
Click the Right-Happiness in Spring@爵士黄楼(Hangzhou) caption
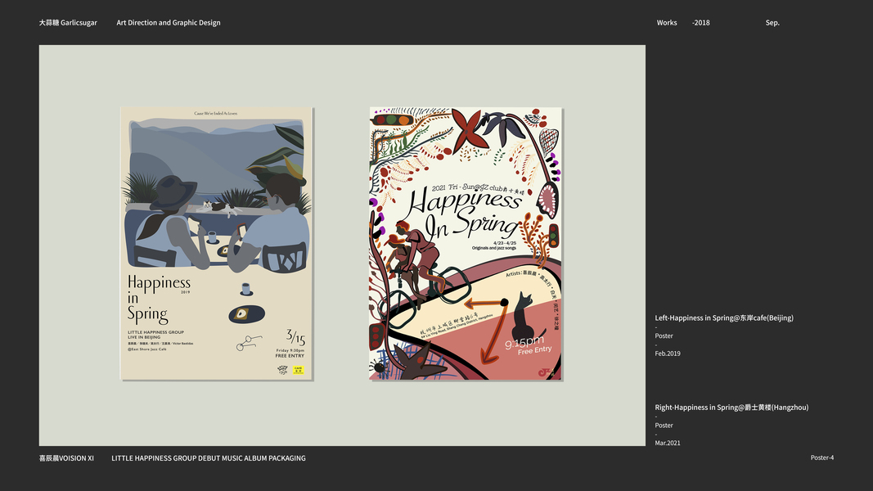pos(731,408)
